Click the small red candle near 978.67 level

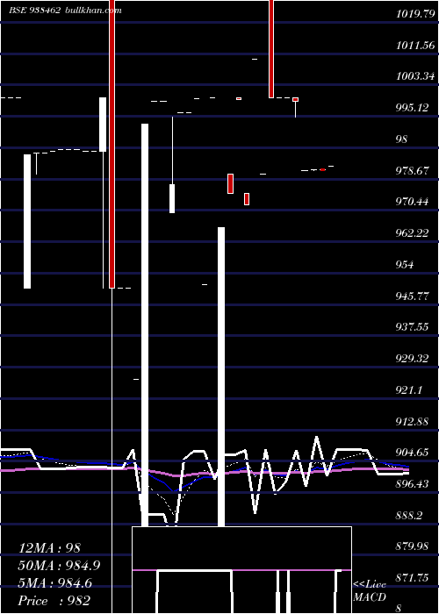point(230,183)
